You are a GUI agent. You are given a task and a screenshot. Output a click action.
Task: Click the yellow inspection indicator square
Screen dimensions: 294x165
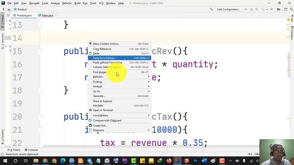(x=288, y=20)
